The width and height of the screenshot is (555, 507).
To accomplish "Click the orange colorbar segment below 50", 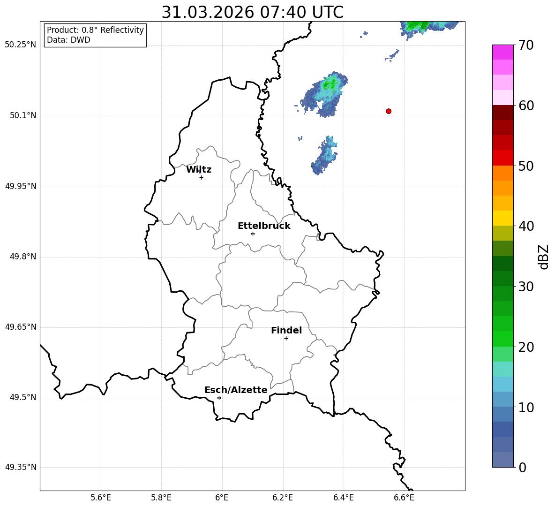I will (503, 173).
